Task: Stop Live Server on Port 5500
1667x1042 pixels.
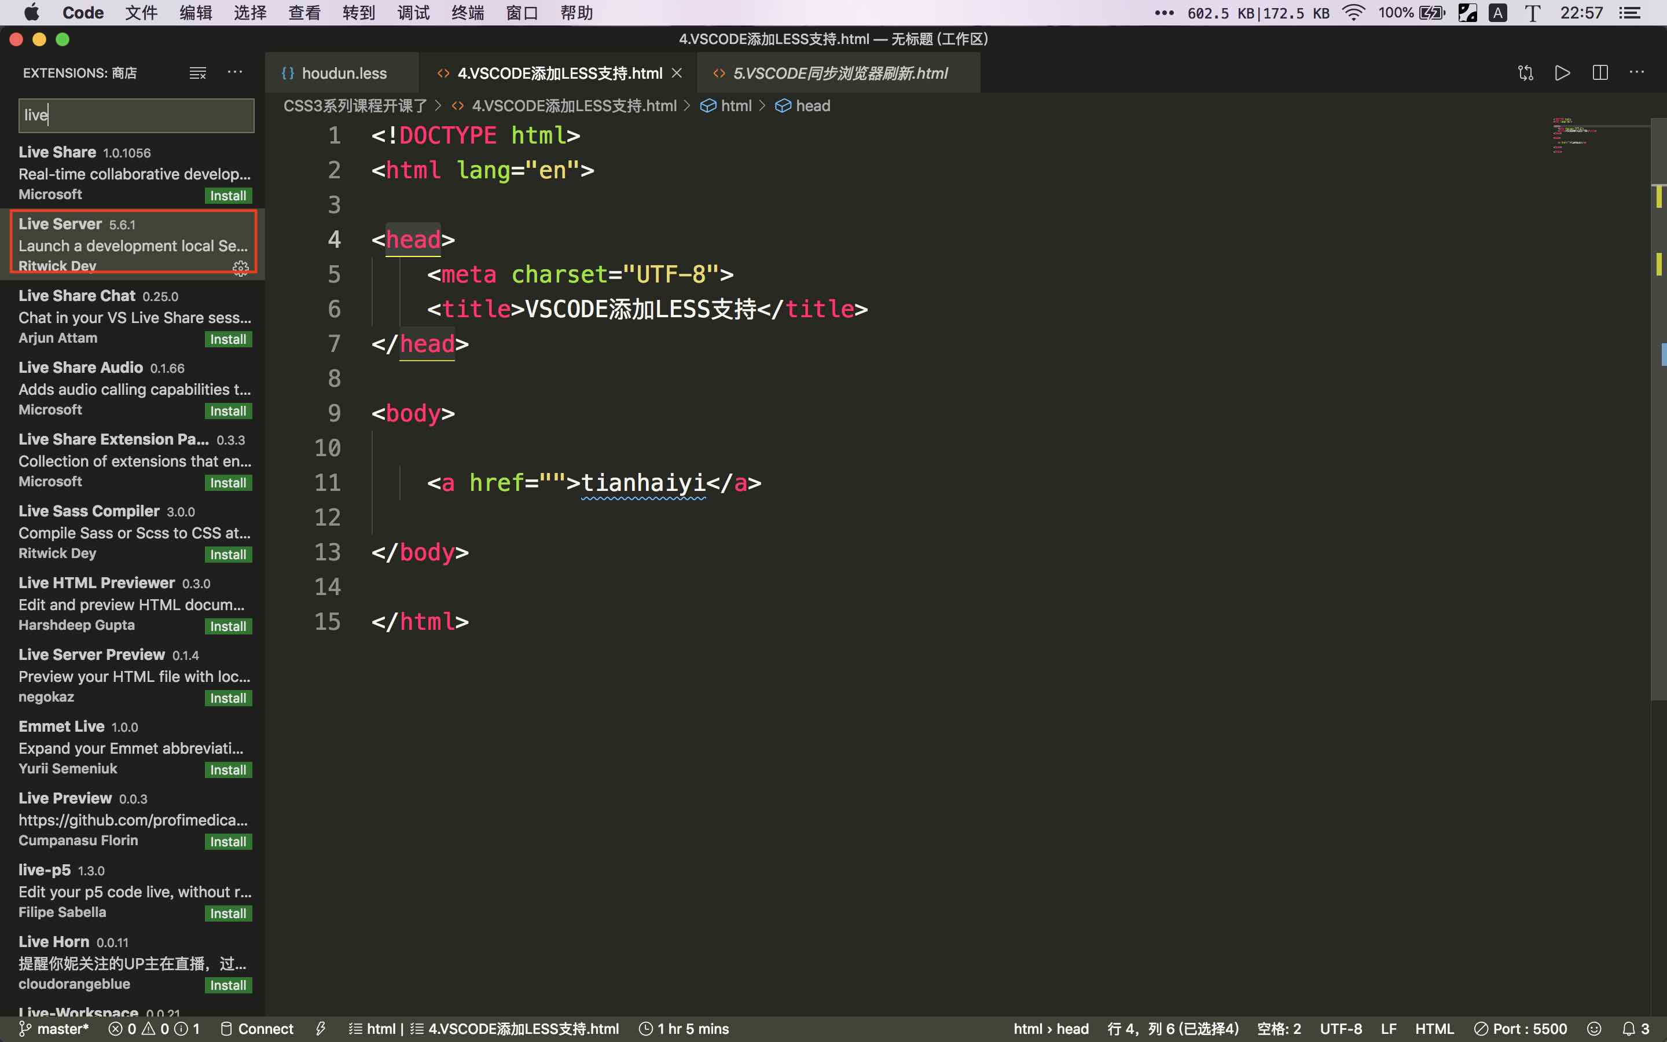Action: 1521,1029
